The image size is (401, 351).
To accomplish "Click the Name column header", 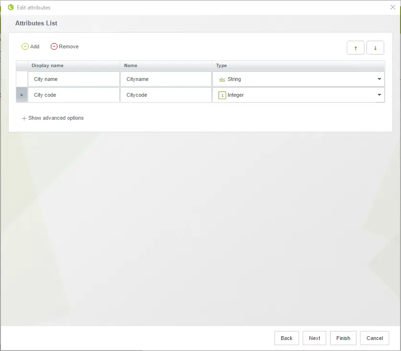I will coord(166,66).
